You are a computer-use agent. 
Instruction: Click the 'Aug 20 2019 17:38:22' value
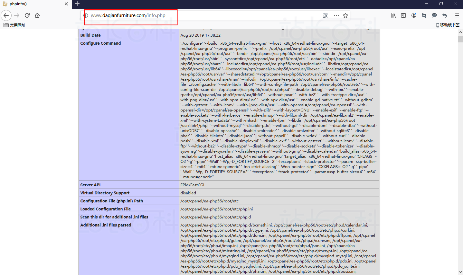(x=200, y=35)
